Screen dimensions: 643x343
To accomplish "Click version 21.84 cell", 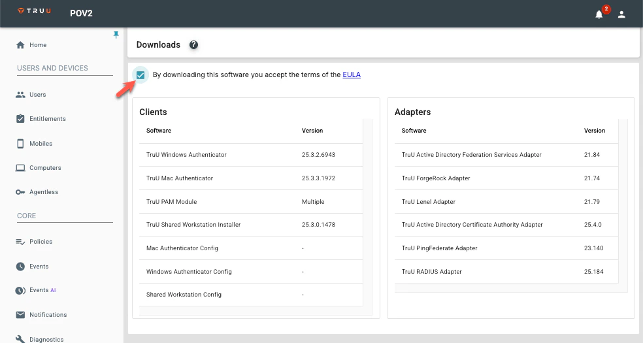I will 592,155.
